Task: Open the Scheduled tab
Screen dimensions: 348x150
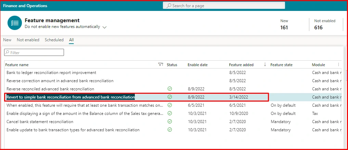Action: [54, 40]
